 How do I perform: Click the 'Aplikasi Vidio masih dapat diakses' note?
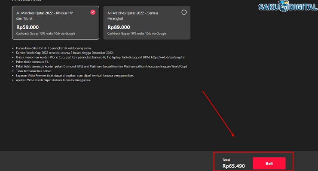tap(57, 80)
